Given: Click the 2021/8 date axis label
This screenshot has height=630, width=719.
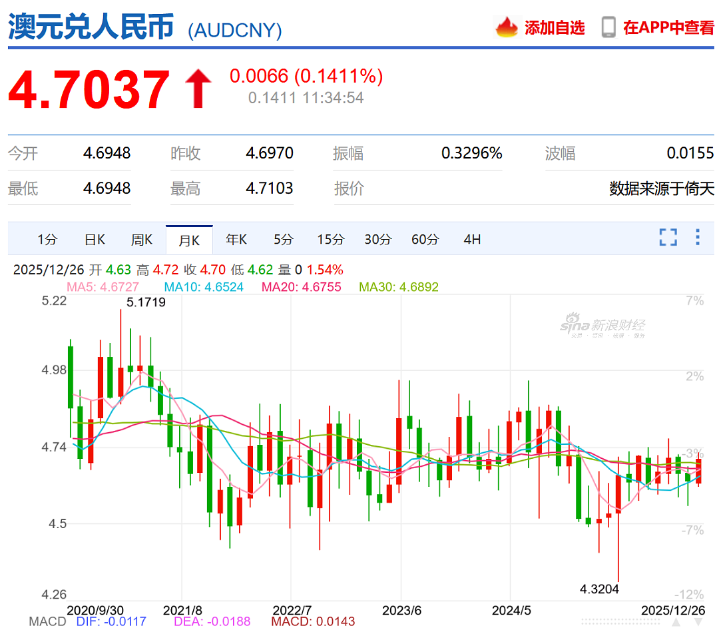Looking at the screenshot, I should pos(182,611).
